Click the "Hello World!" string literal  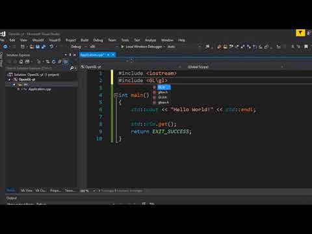pos(192,109)
